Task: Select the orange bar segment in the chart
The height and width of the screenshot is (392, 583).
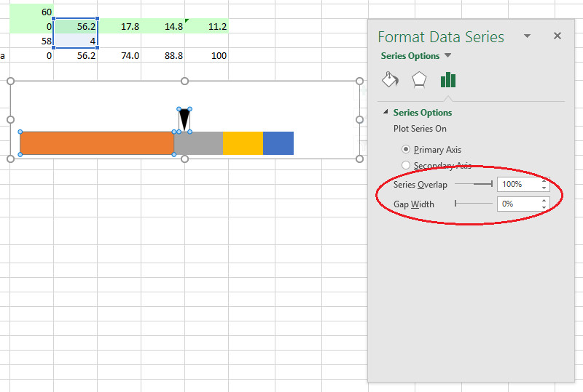Action: 96,143
